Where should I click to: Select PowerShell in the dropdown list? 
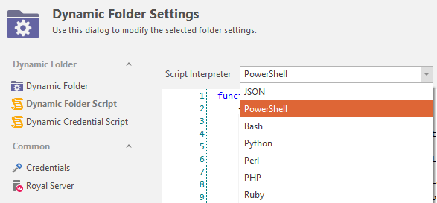point(266,109)
